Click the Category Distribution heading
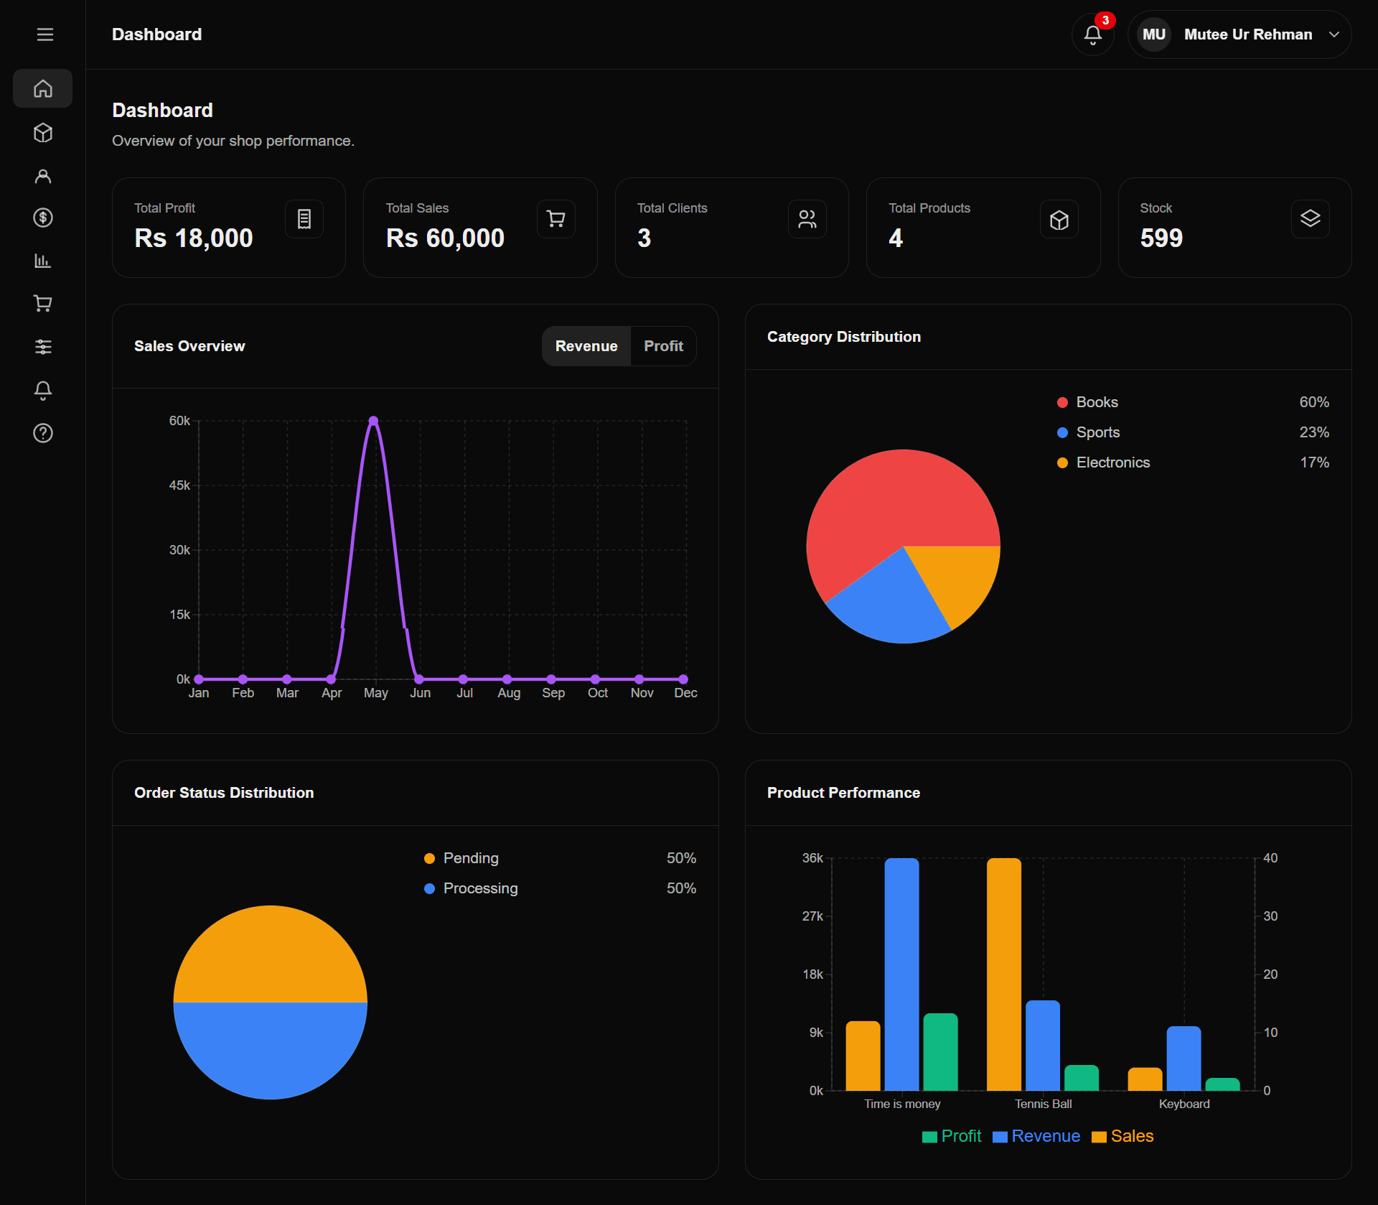The width and height of the screenshot is (1378, 1205). [844, 337]
